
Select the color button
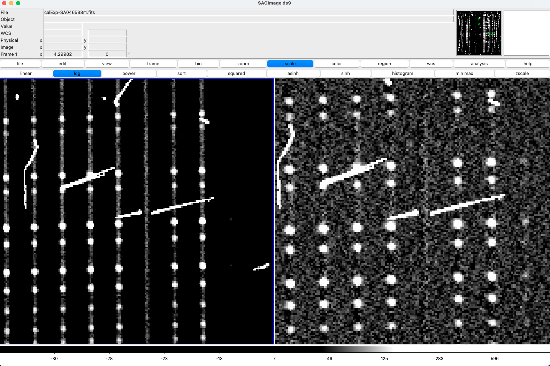[336, 64]
